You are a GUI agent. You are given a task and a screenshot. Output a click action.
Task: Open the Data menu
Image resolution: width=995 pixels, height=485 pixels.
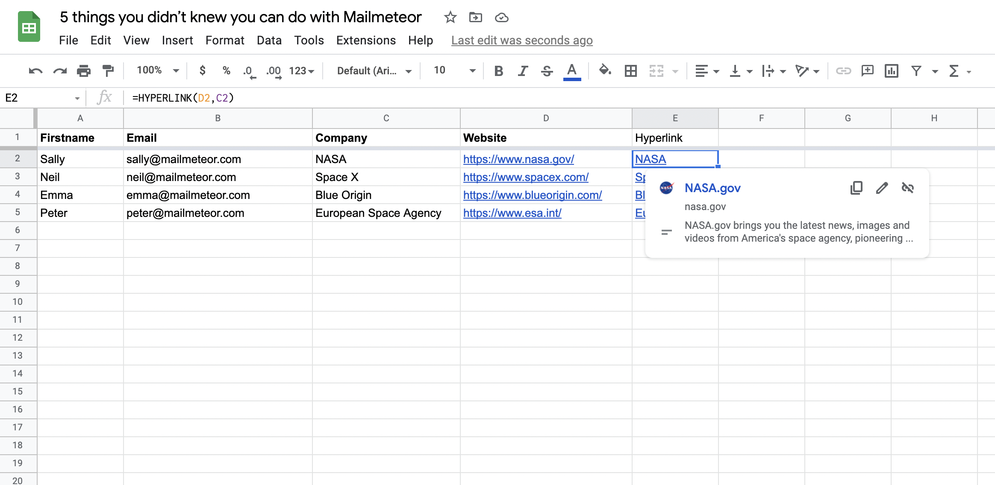(269, 40)
